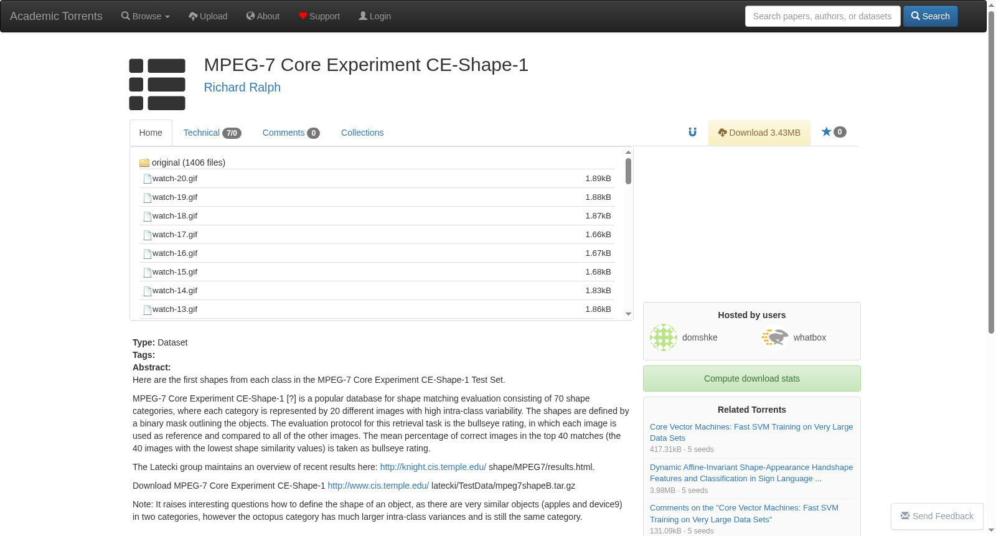Viewport: 996px width, 536px height.
Task: Click the 1.89kB file size value
Action: click(598, 179)
